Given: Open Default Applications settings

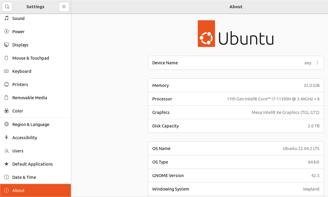Looking at the screenshot, I should [35, 164].
